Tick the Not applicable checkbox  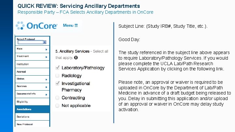coord(57,106)
